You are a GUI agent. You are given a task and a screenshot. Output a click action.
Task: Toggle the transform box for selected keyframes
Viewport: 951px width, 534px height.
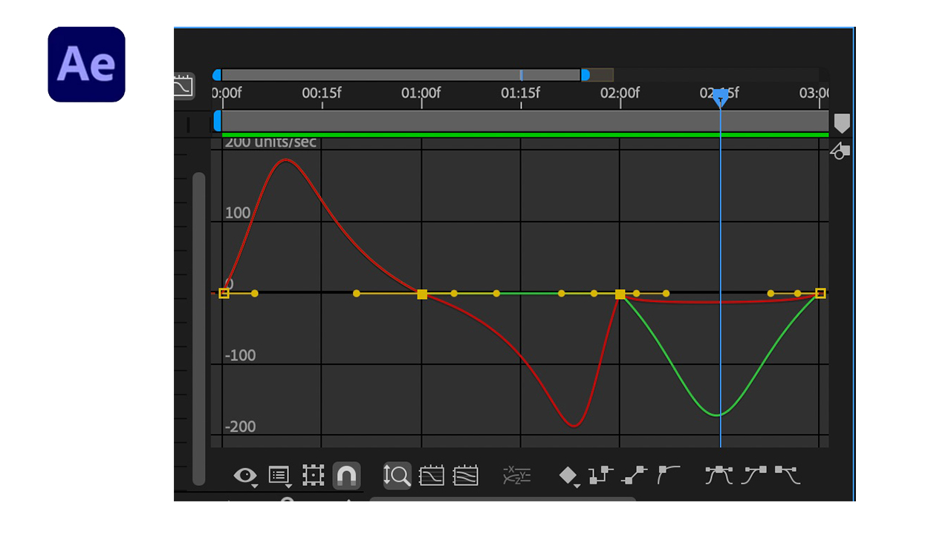pos(314,475)
